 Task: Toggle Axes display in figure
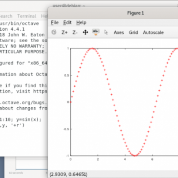tap(119, 32)
